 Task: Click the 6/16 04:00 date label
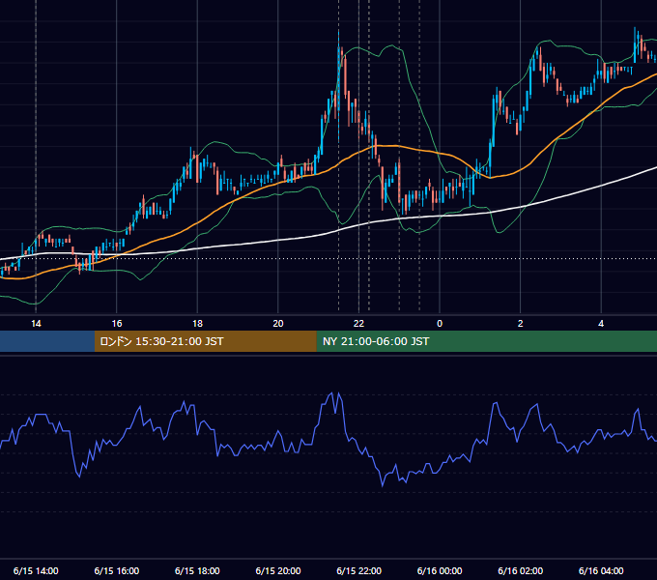click(x=601, y=570)
